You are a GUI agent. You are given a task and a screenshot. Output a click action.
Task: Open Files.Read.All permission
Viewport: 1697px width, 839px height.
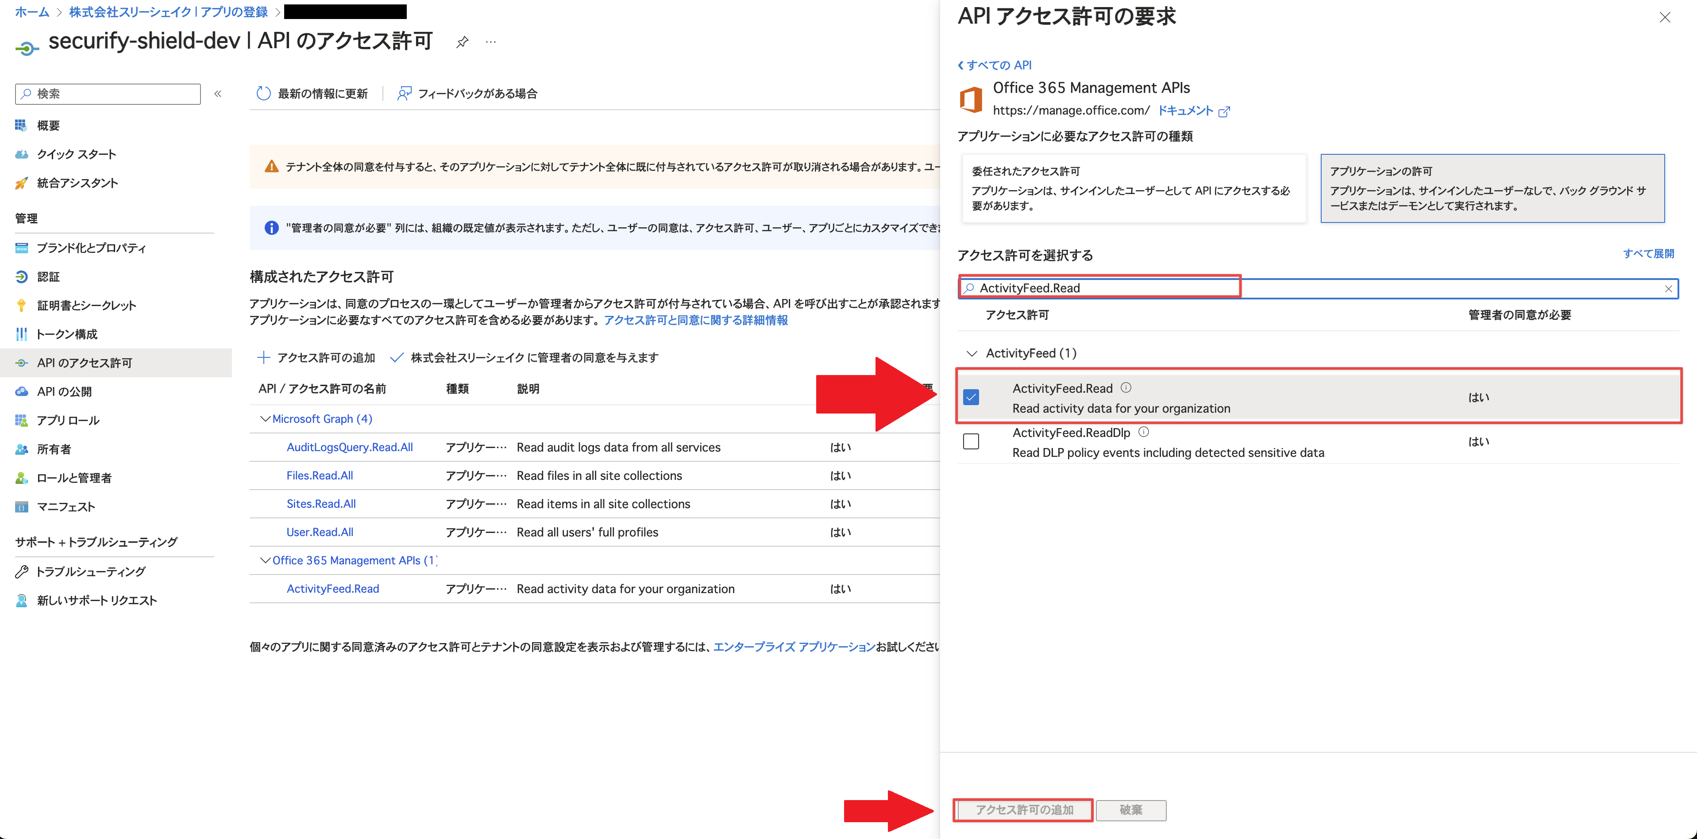click(320, 476)
